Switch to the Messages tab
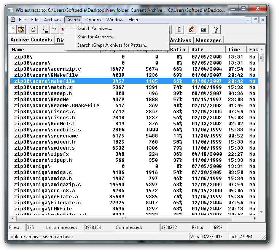Image resolution: width=277 pixels, height=251 pixels. point(209,40)
